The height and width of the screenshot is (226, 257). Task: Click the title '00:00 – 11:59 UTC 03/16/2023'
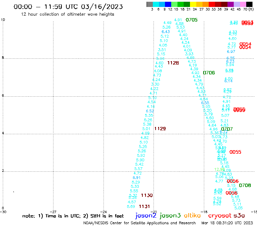click(x=68, y=7)
